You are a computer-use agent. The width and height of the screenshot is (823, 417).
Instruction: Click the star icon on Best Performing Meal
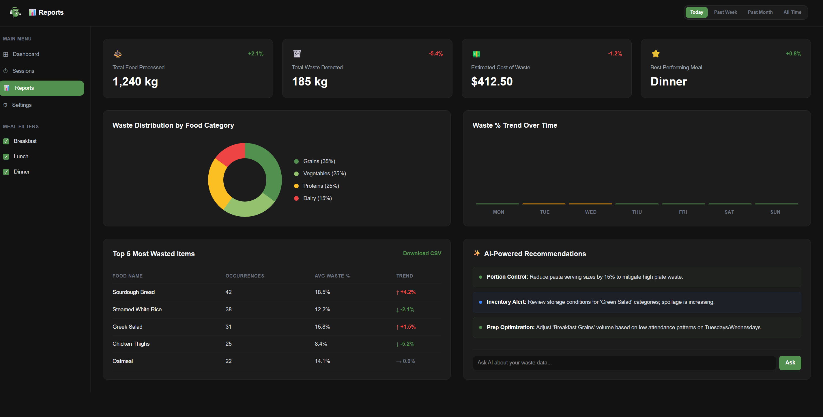(x=655, y=54)
